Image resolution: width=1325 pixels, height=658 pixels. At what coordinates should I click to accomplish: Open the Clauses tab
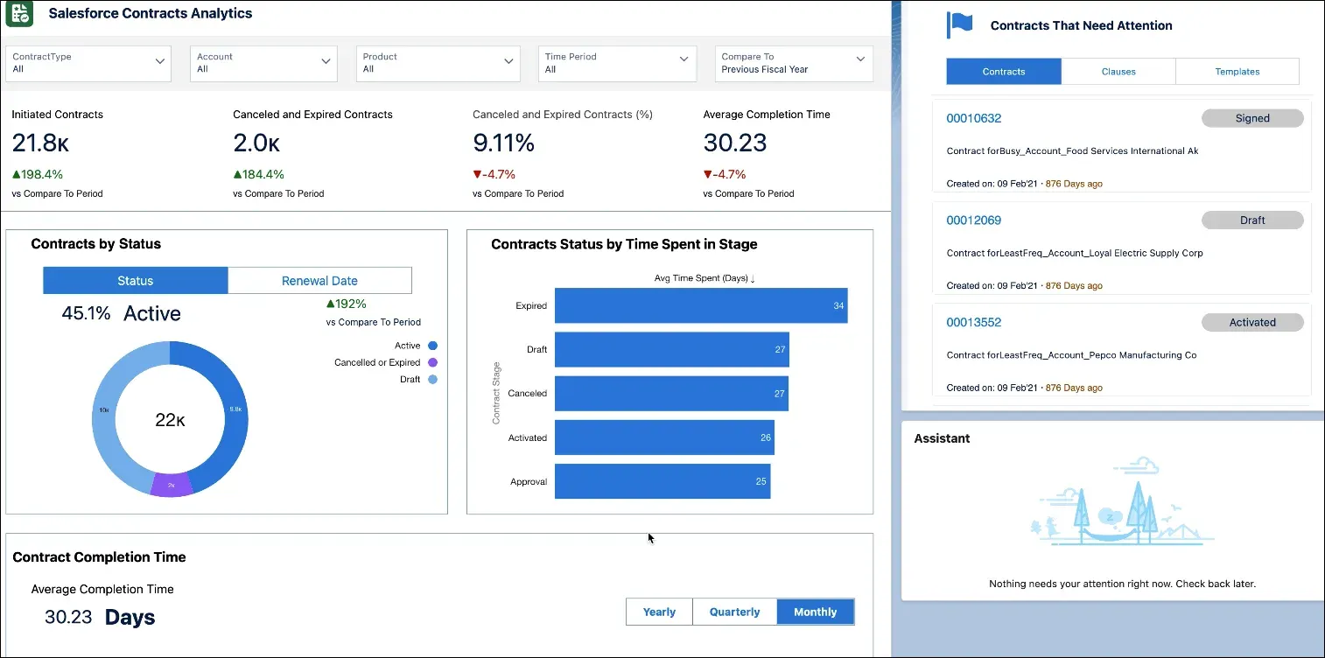(1118, 71)
